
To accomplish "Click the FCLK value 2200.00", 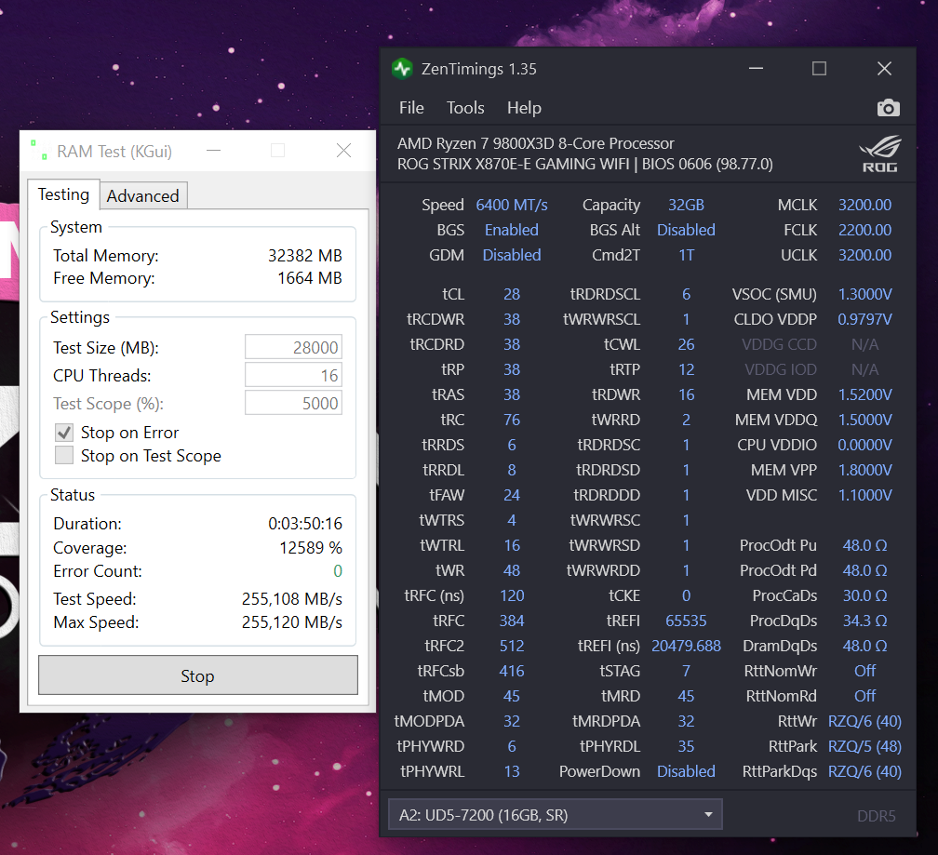I will coord(864,230).
